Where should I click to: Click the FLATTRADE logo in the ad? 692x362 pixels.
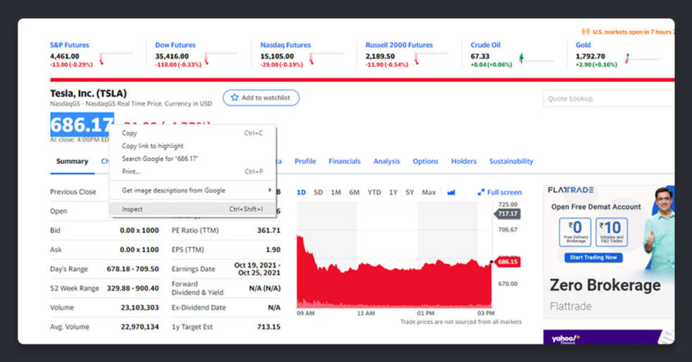tap(571, 190)
